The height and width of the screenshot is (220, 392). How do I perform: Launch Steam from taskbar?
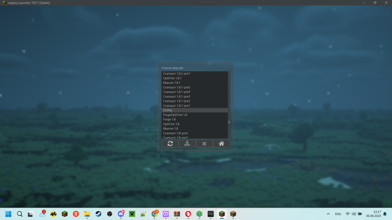click(x=98, y=214)
